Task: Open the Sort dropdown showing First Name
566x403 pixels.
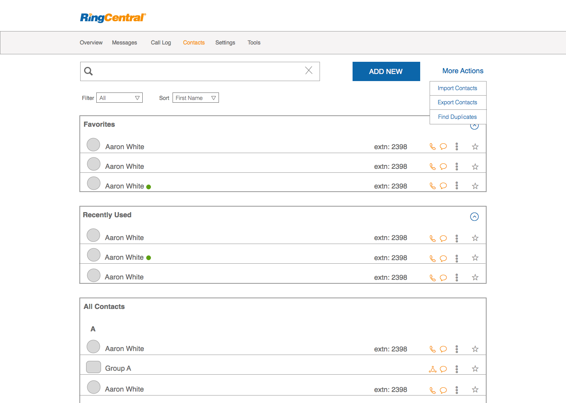Action: click(196, 98)
